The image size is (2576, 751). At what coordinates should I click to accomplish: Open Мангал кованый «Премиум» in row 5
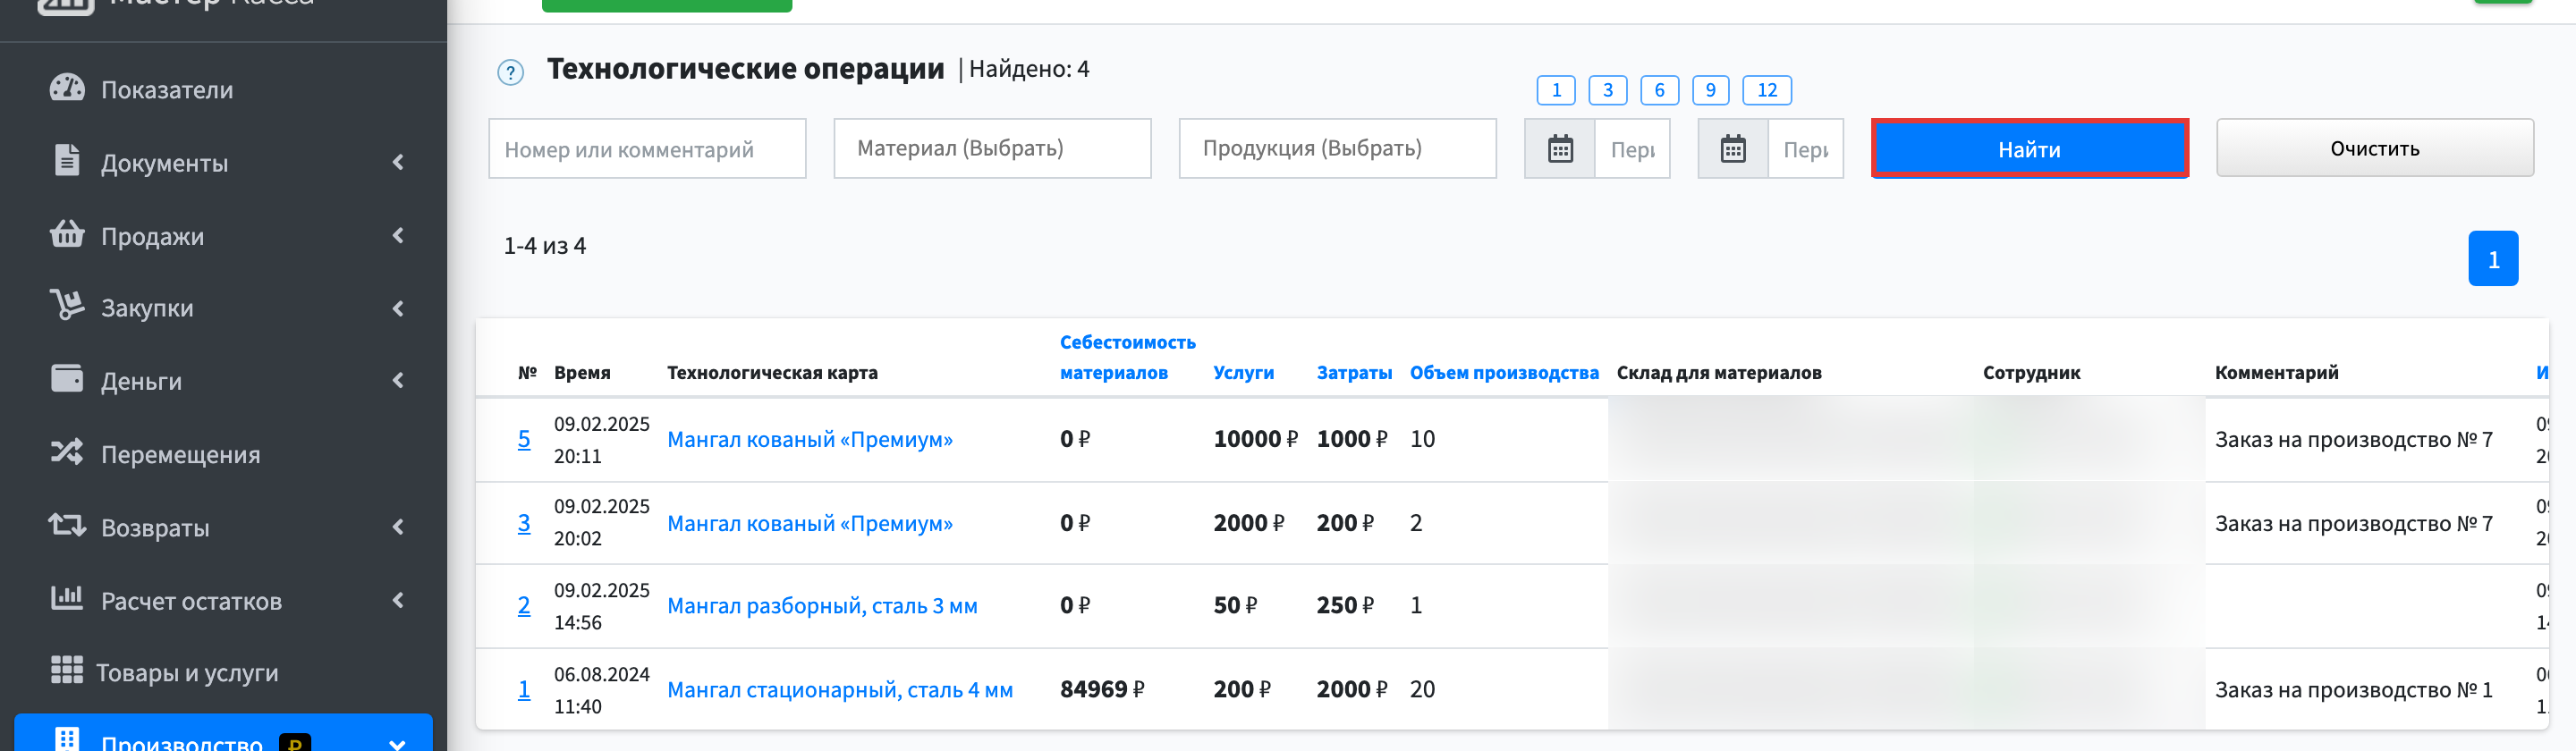click(x=810, y=439)
